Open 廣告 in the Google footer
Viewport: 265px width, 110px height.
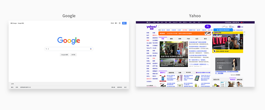(12, 87)
